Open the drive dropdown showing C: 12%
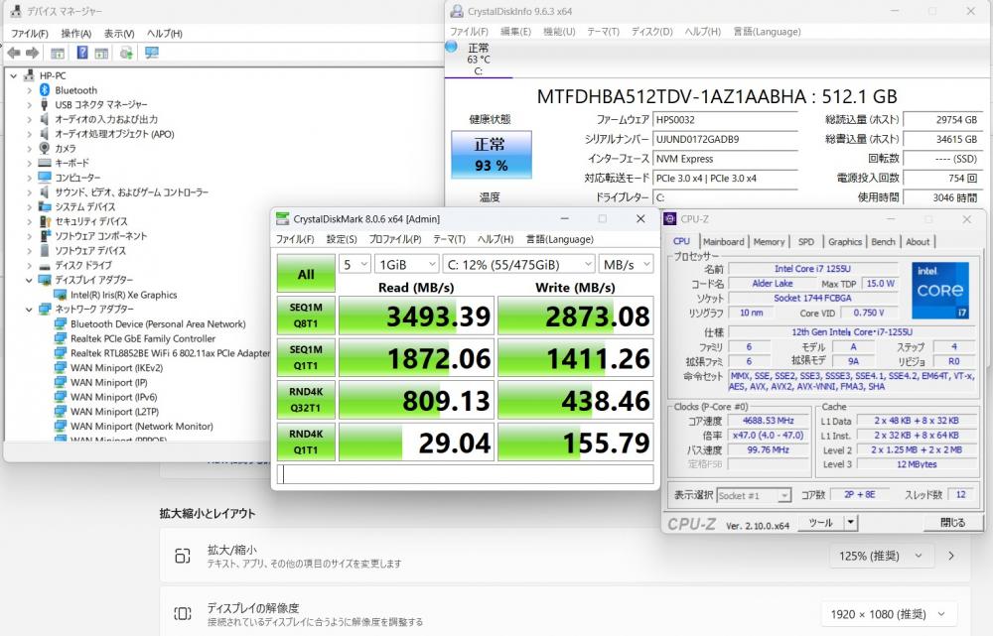Viewport: 993px width, 636px height. click(x=519, y=265)
